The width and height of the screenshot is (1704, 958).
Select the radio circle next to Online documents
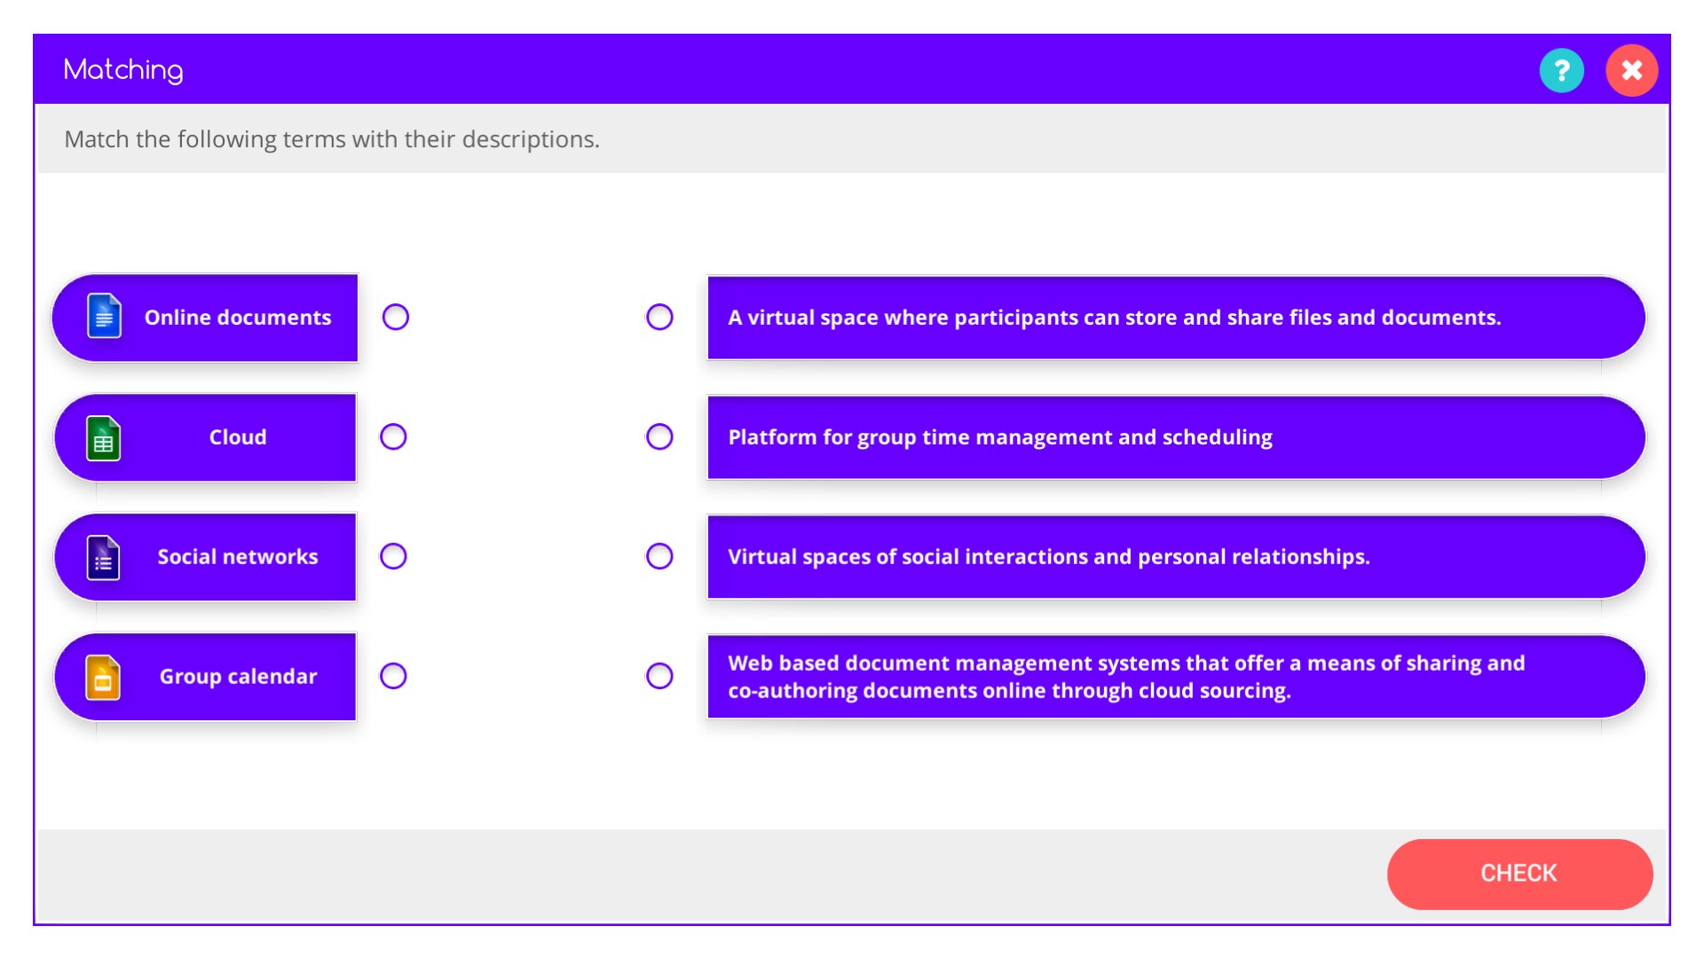pyautogui.click(x=396, y=317)
